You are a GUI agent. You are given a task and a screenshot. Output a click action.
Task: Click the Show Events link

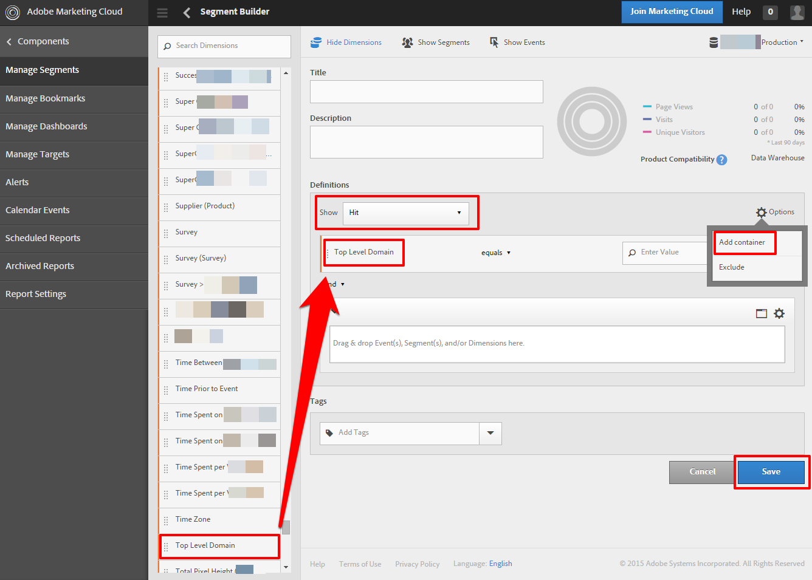(524, 43)
